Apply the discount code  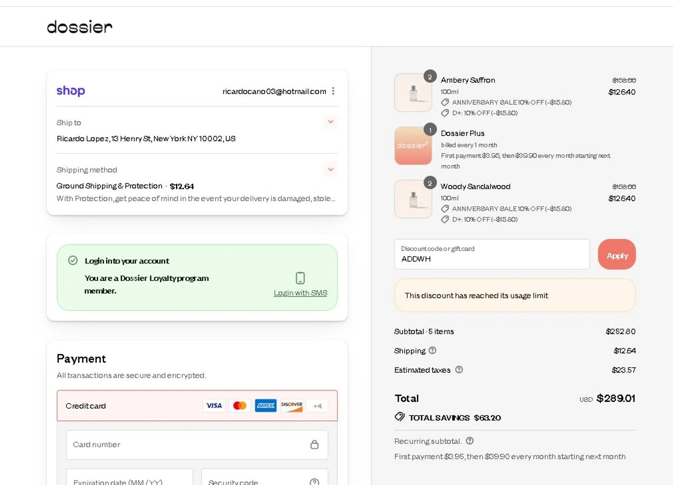tap(617, 254)
